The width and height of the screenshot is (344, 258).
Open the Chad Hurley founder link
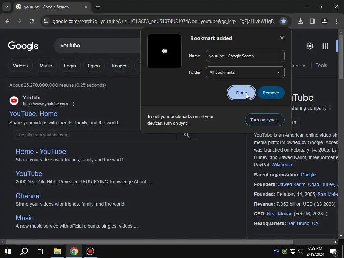pos(321,184)
